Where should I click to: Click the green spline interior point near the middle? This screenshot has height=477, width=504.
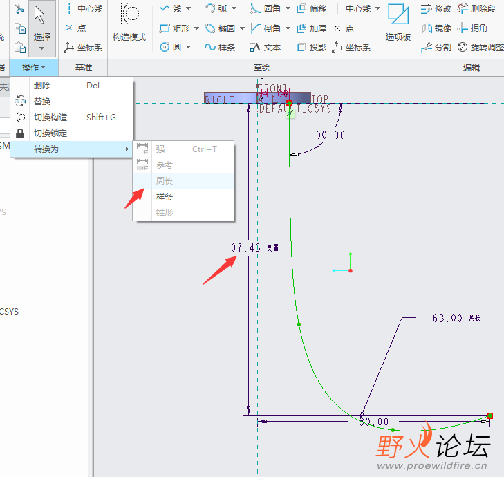pyautogui.click(x=299, y=325)
